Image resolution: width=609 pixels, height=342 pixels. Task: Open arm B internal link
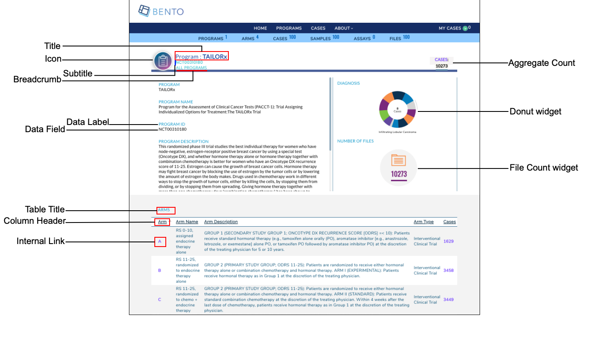[159, 270]
